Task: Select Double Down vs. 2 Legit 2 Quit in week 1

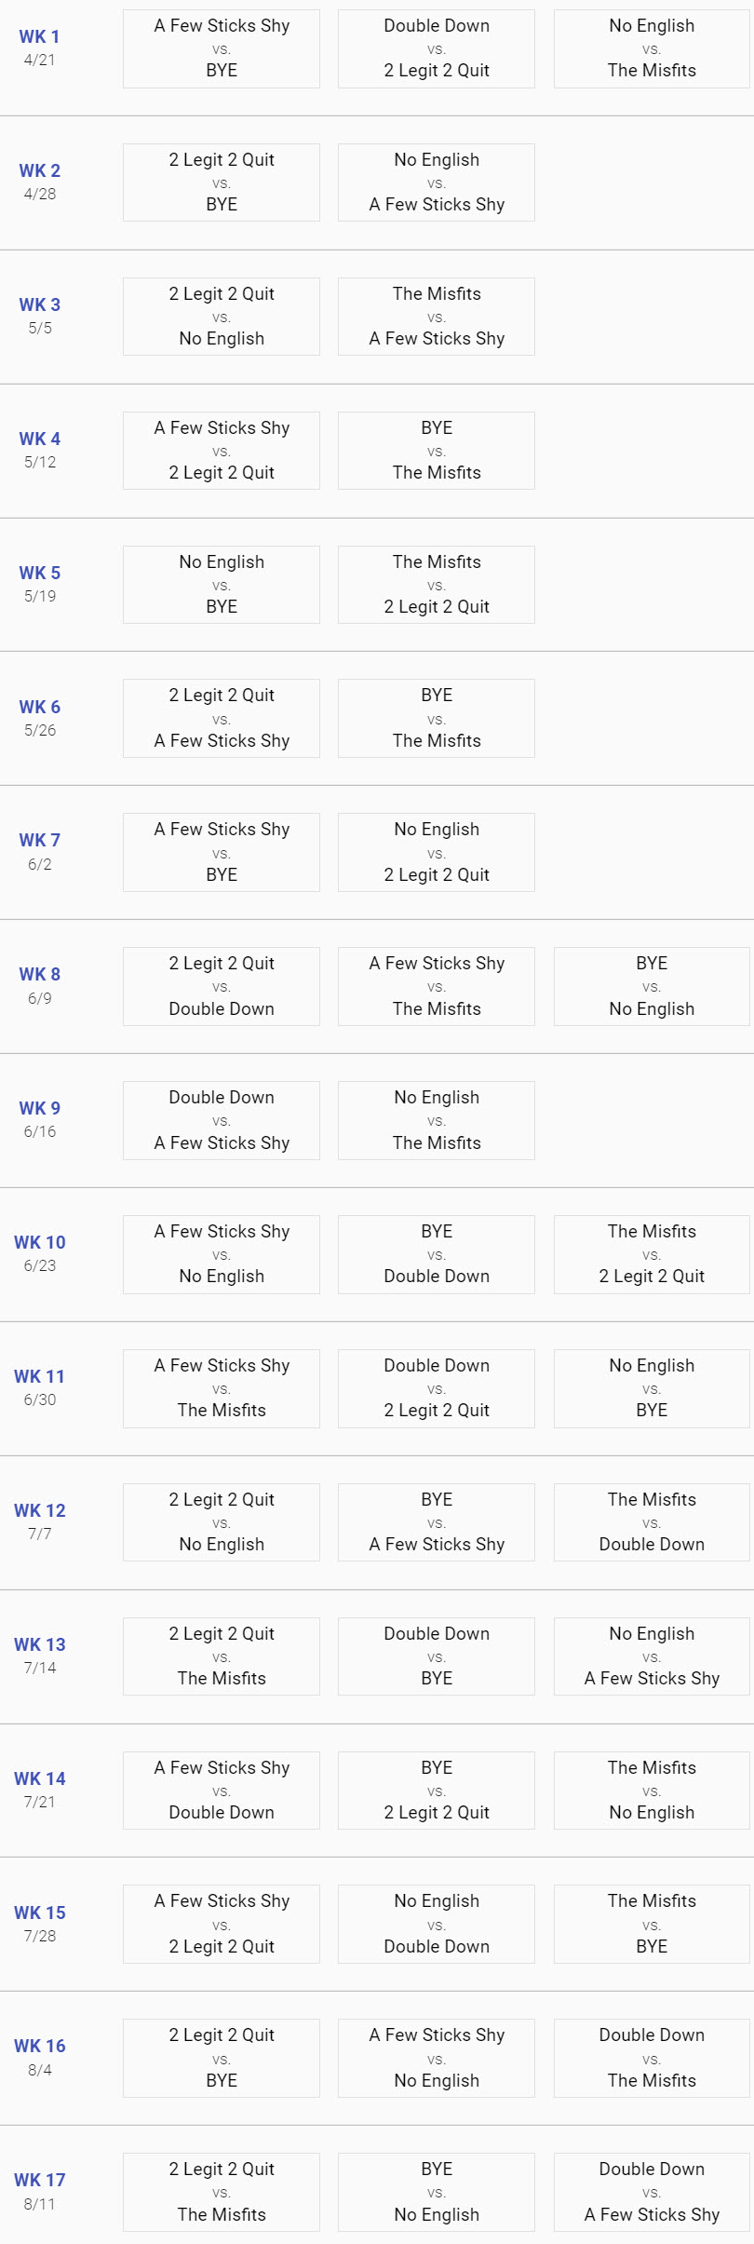Action: point(437,48)
